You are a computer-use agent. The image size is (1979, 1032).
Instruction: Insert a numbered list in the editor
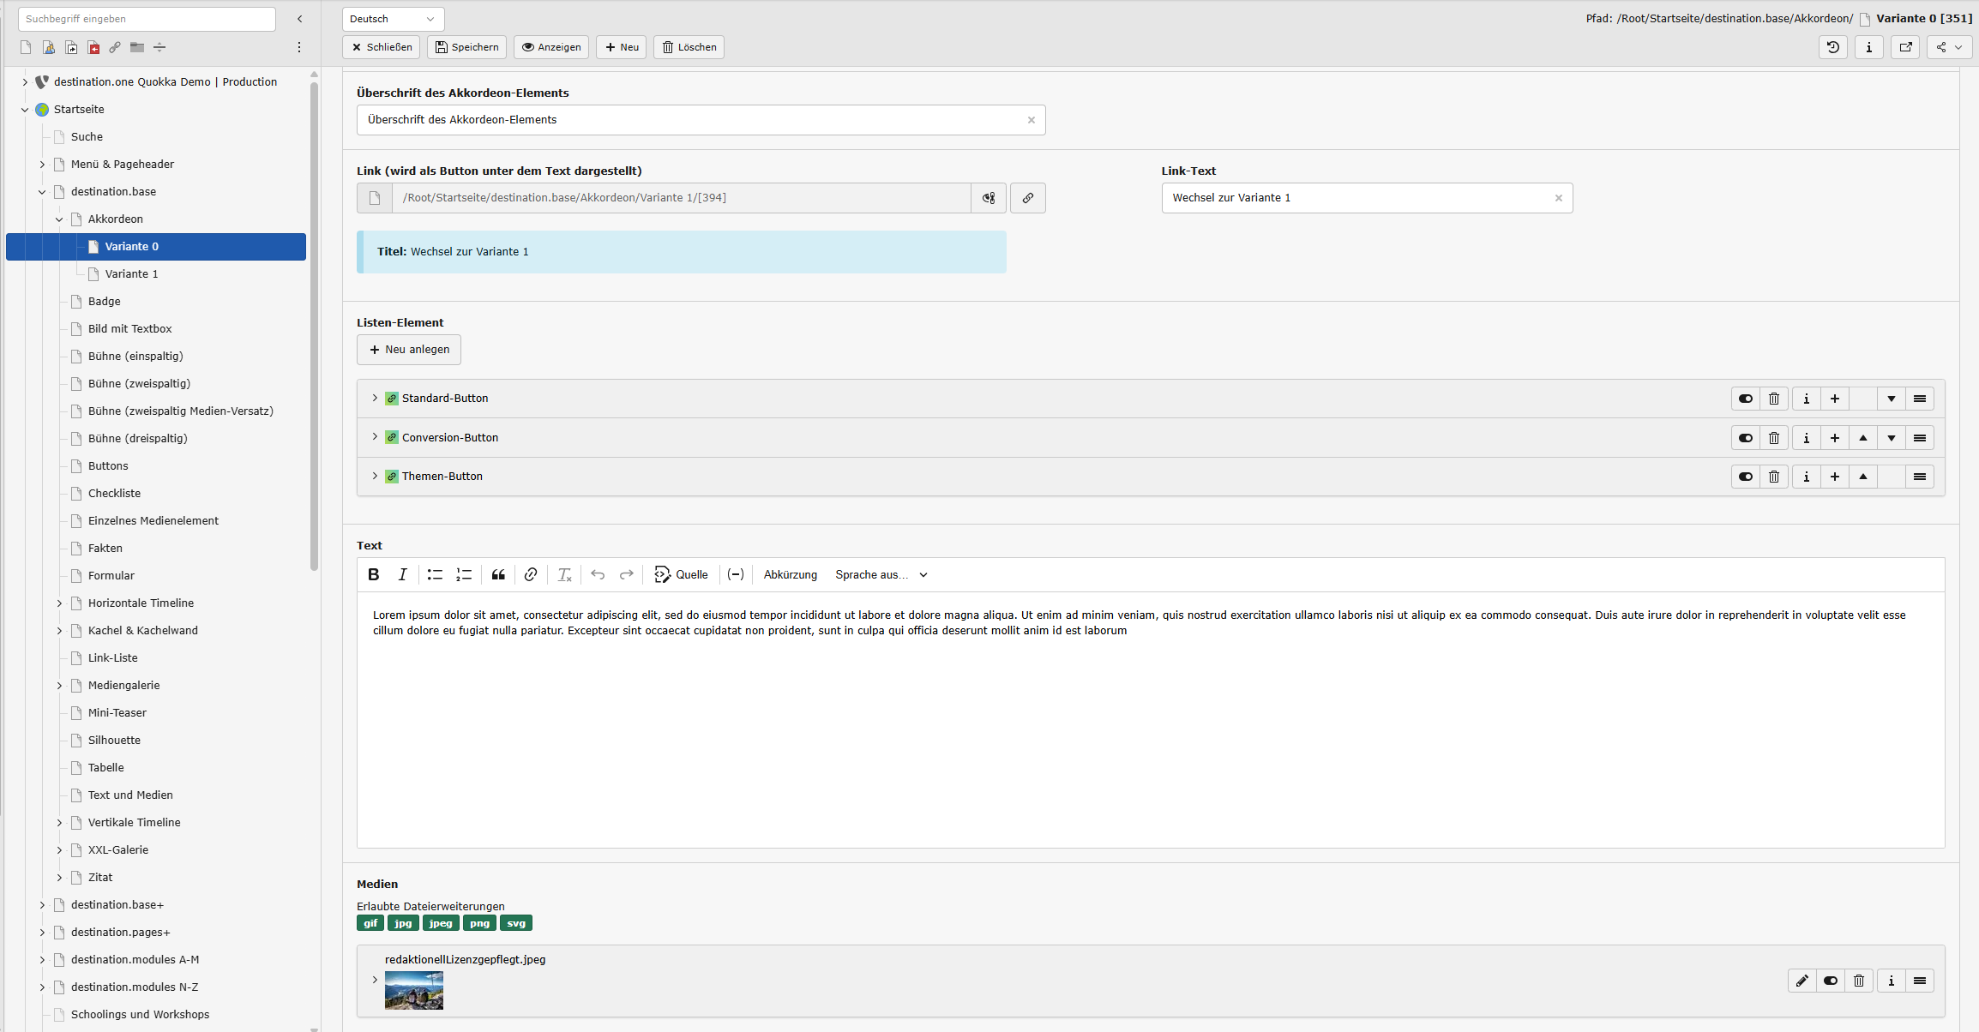(464, 575)
